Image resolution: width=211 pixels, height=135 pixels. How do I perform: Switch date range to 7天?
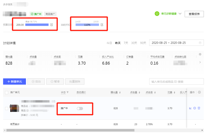(126, 43)
